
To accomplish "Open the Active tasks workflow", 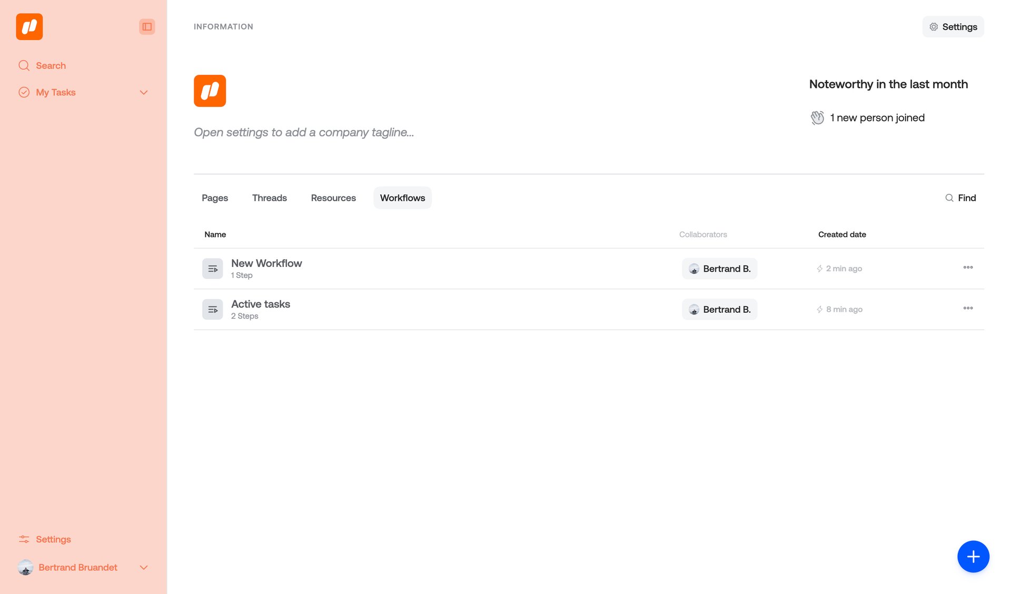I will click(x=261, y=304).
